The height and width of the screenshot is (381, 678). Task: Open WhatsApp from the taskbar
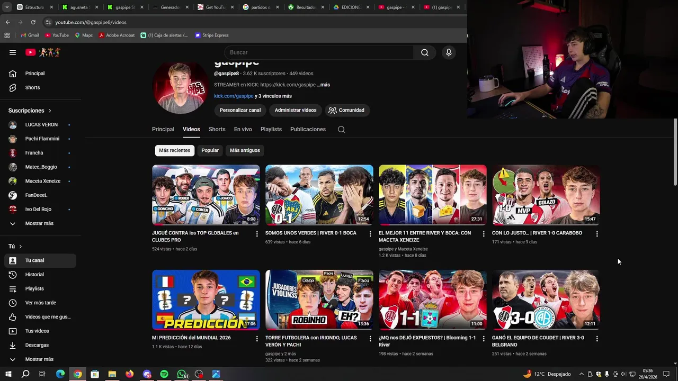coord(182,374)
